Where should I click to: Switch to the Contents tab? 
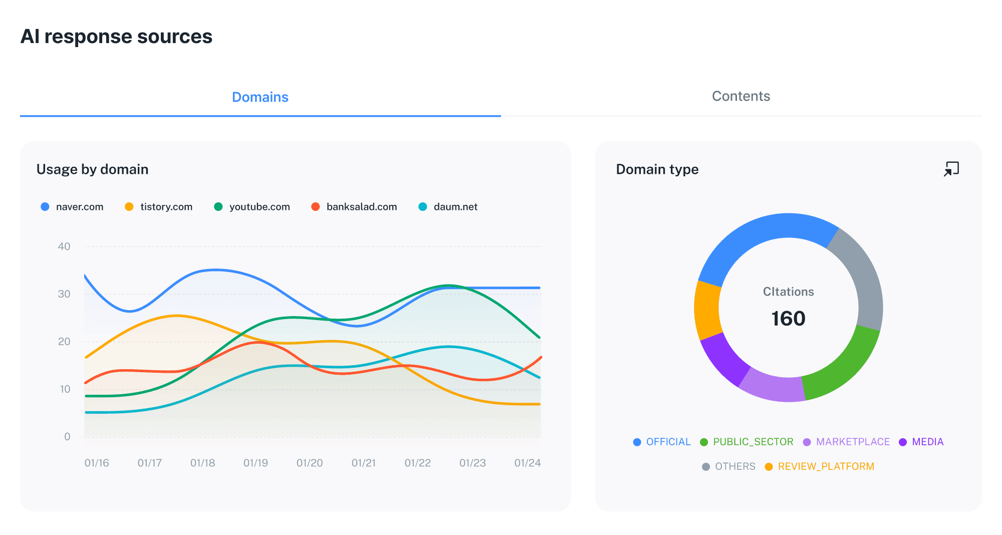pyautogui.click(x=741, y=96)
